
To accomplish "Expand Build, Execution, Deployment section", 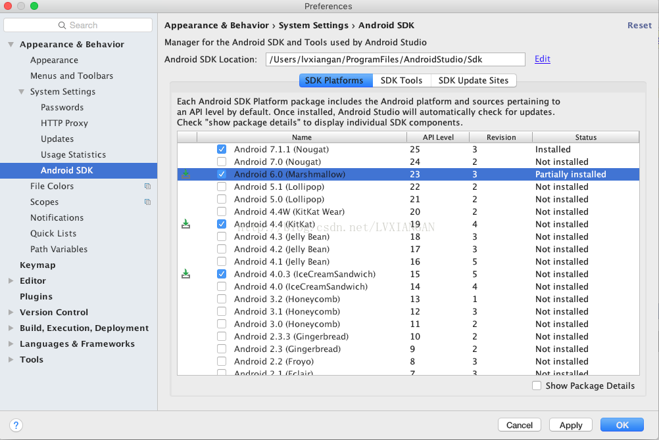I will point(11,328).
